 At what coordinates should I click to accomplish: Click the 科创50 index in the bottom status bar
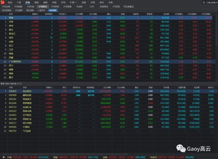pyautogui.click(x=172, y=157)
